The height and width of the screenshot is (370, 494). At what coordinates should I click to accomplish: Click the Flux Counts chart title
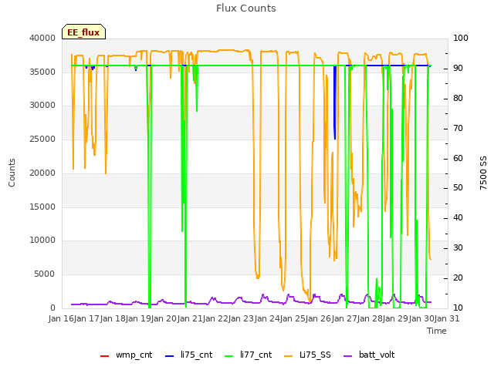[246, 8]
